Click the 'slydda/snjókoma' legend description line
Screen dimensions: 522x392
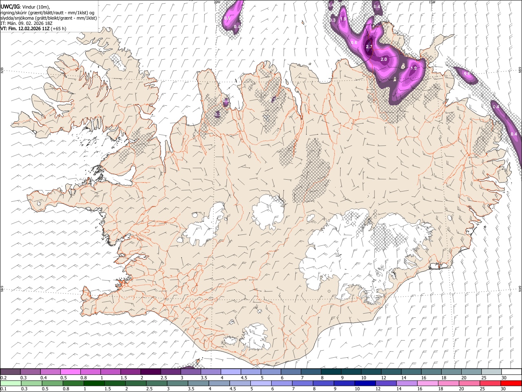click(49, 18)
